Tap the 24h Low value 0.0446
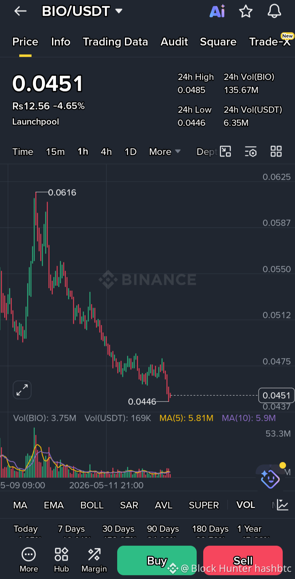 pos(191,123)
